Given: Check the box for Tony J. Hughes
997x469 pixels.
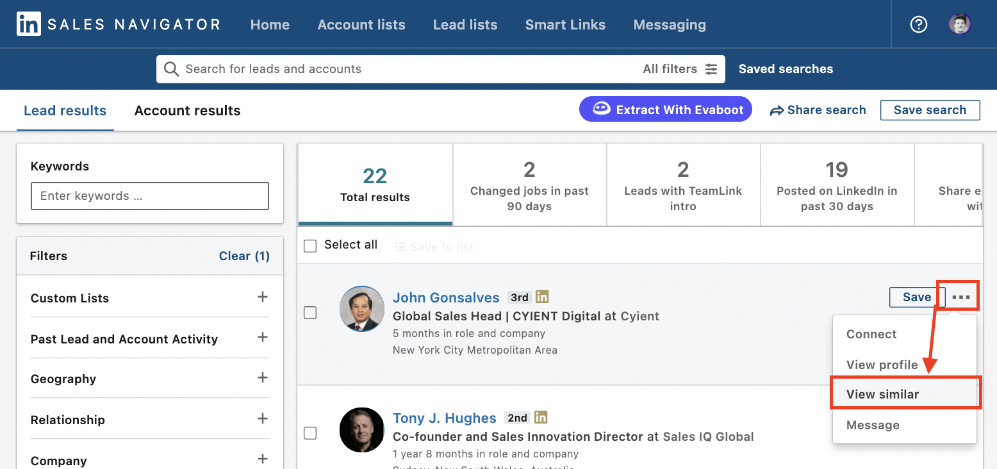Looking at the screenshot, I should pos(310,433).
